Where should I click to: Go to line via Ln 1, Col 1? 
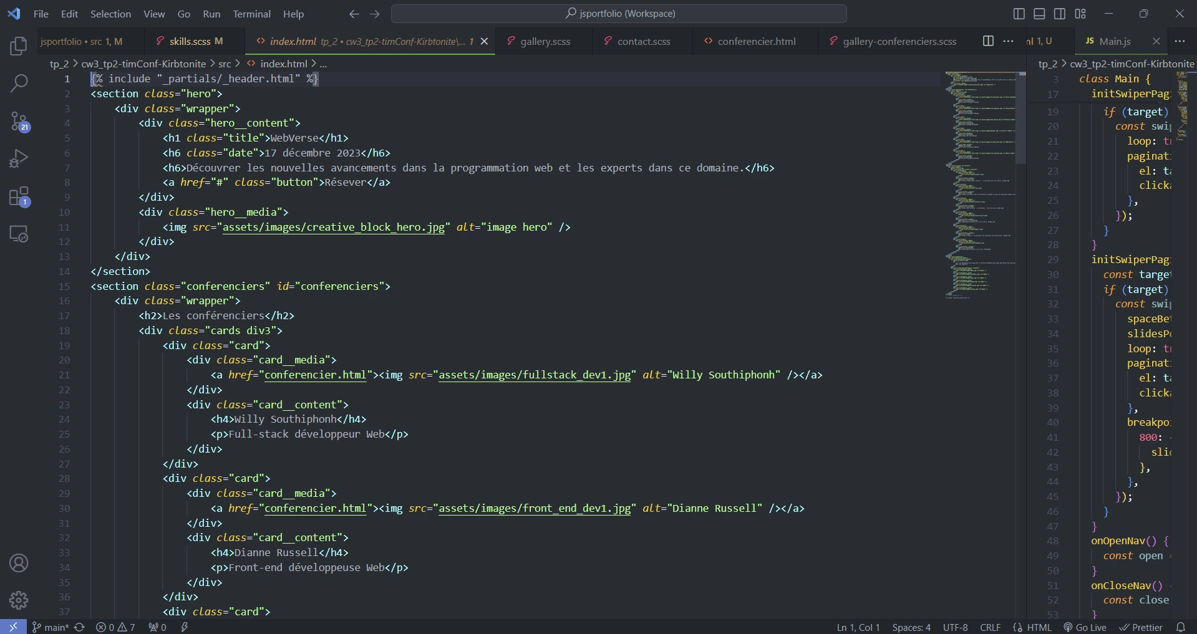point(858,627)
